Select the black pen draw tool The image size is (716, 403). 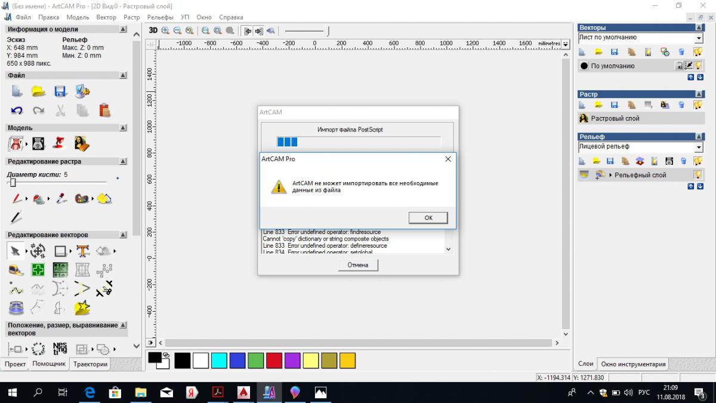[16, 217]
